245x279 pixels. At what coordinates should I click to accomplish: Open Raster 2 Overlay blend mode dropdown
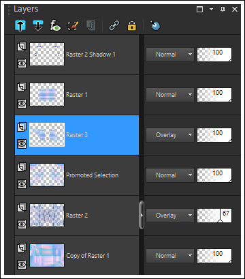pos(170,216)
